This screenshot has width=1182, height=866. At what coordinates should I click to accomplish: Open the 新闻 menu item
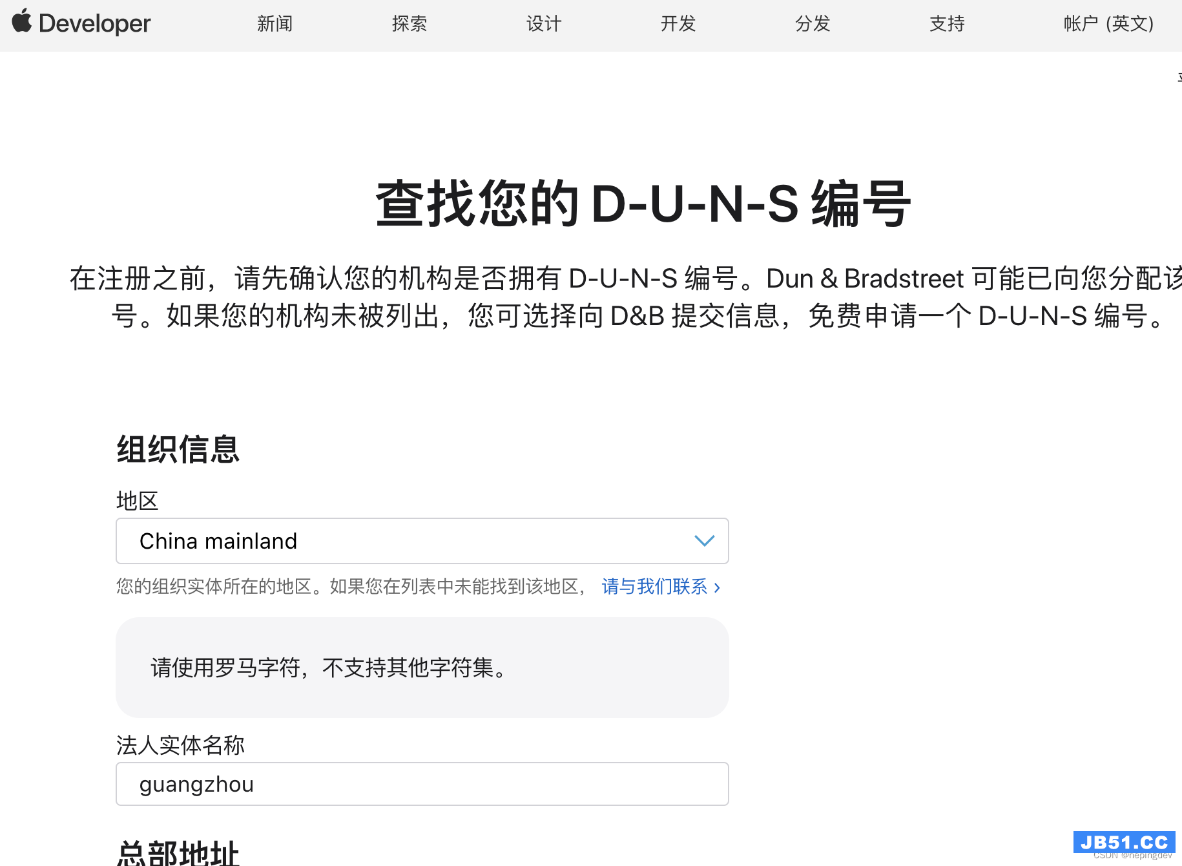(x=275, y=24)
